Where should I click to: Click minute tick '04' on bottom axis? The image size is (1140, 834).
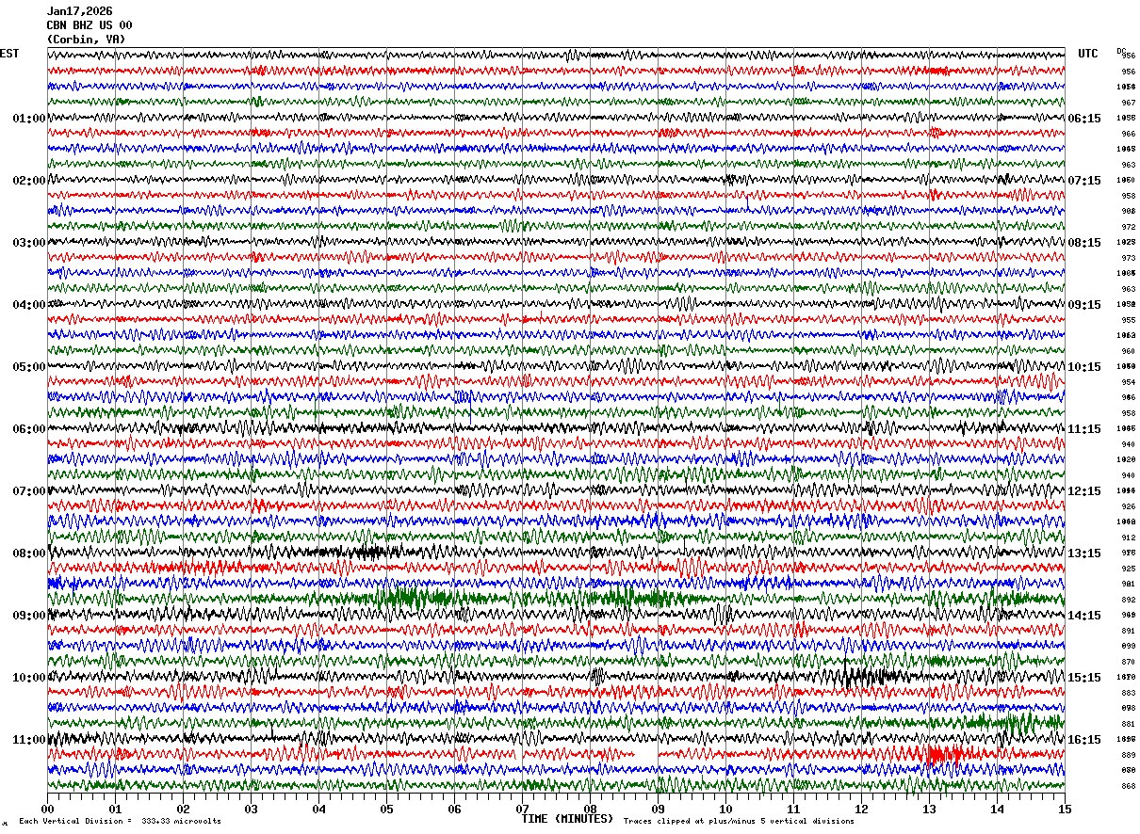coord(318,809)
